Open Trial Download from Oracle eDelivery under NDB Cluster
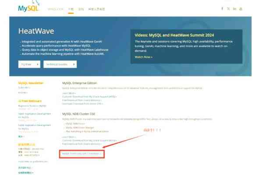Screen dimensions: 263x175 [82, 144]
